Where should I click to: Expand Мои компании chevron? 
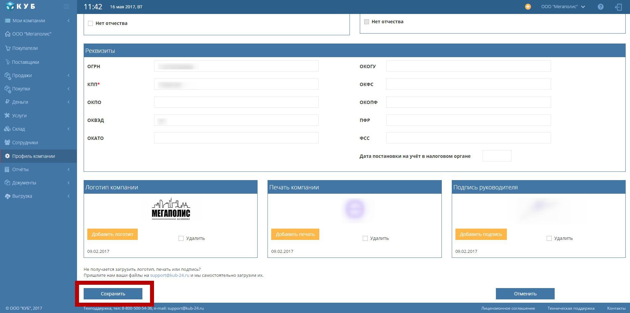pyautogui.click(x=69, y=21)
